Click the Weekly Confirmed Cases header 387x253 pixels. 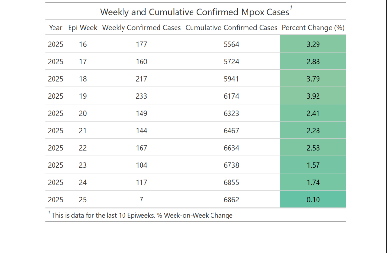pos(141,28)
